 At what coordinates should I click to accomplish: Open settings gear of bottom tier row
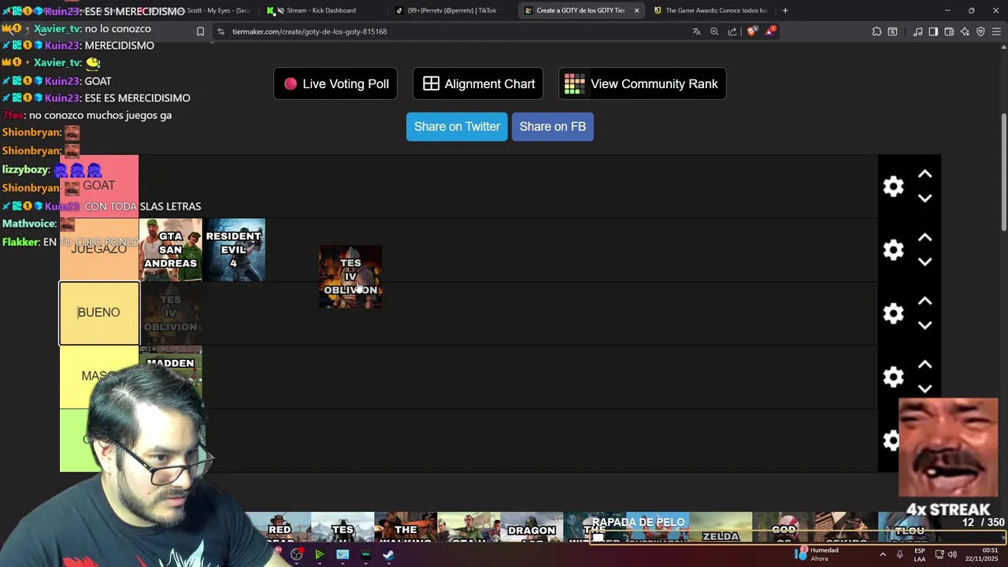click(x=891, y=440)
